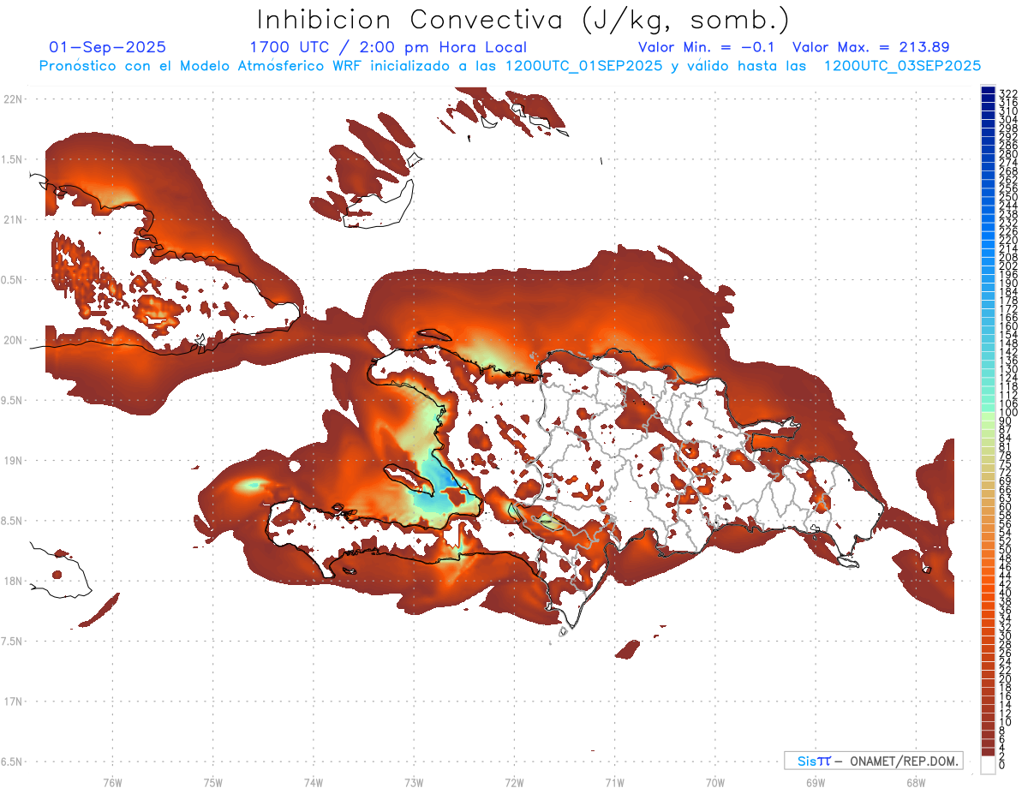Screen dimensions: 1028x794
Task: Click the color bar value "190"
Action: 1008,284
